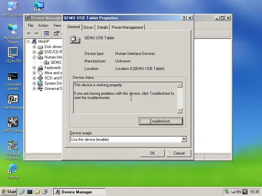Click the Universal Serial Bus controllers icon
Viewport: 262px width, 196px height.
coord(40,89)
